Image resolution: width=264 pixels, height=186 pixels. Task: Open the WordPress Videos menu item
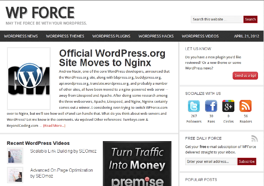click(x=200, y=36)
